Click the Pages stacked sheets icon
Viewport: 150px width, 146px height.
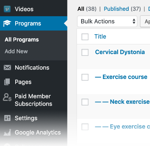coord(7,82)
